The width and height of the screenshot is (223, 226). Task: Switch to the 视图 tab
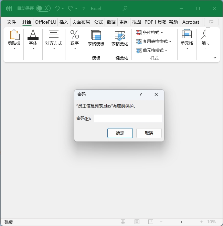137,22
